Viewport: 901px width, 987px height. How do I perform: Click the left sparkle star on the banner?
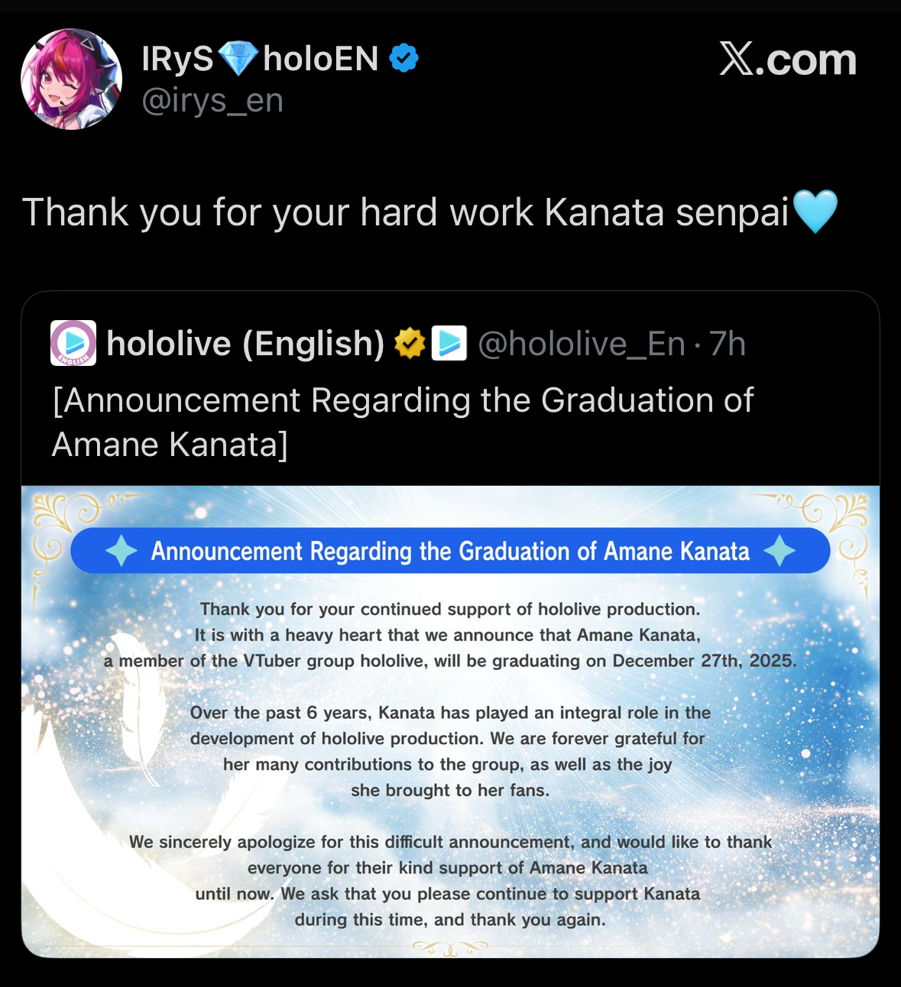click(121, 551)
